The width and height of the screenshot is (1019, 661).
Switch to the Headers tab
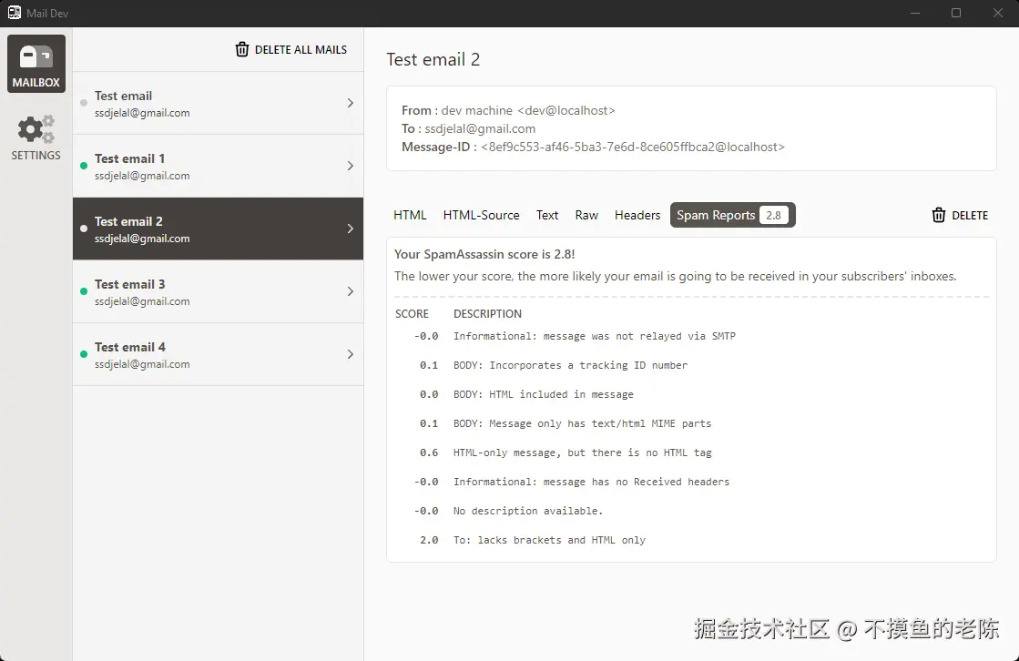point(637,215)
